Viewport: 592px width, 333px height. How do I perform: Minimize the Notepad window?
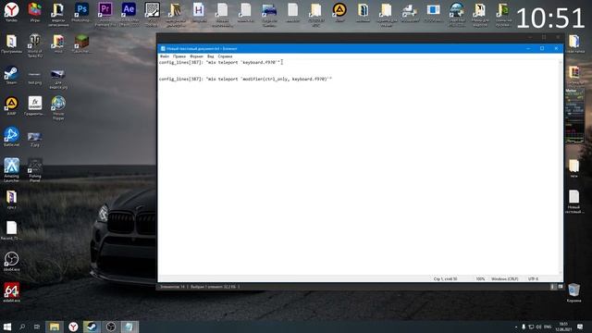coord(528,48)
